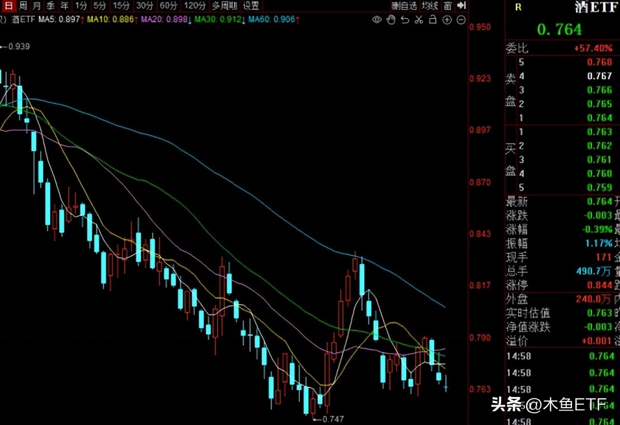Select sell level 5 price 0.768
620x425 pixels.
599,62
